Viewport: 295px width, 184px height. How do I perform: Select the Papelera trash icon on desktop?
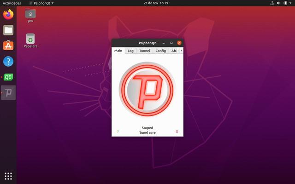30,41
